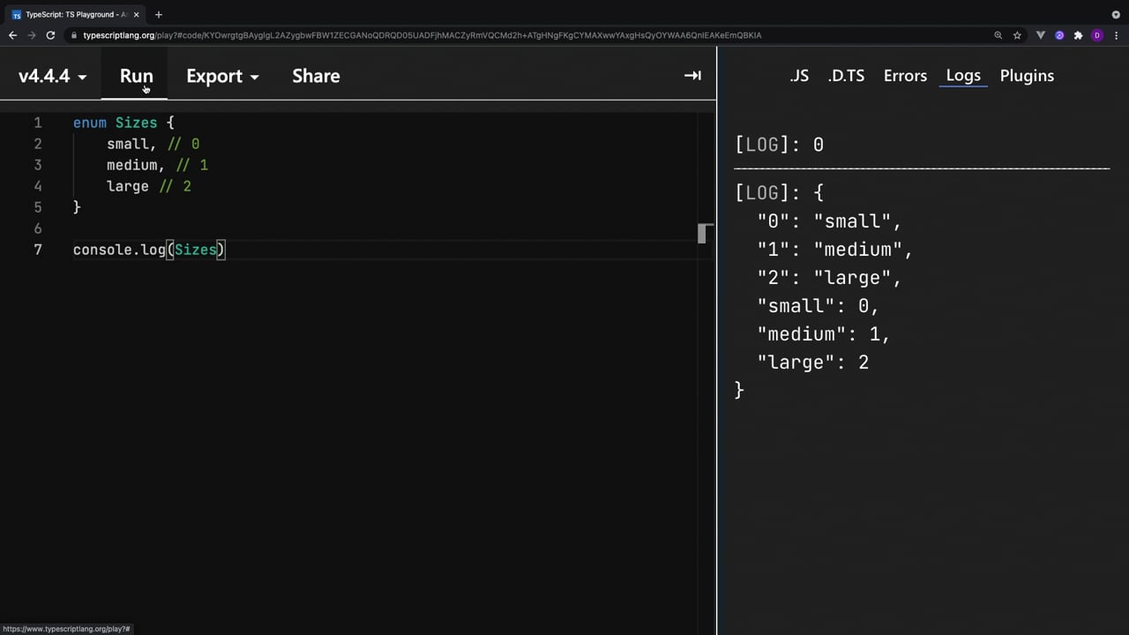This screenshot has height=635, width=1129.
Task: Place cursor at console.log on line 7
Action: pos(119,250)
